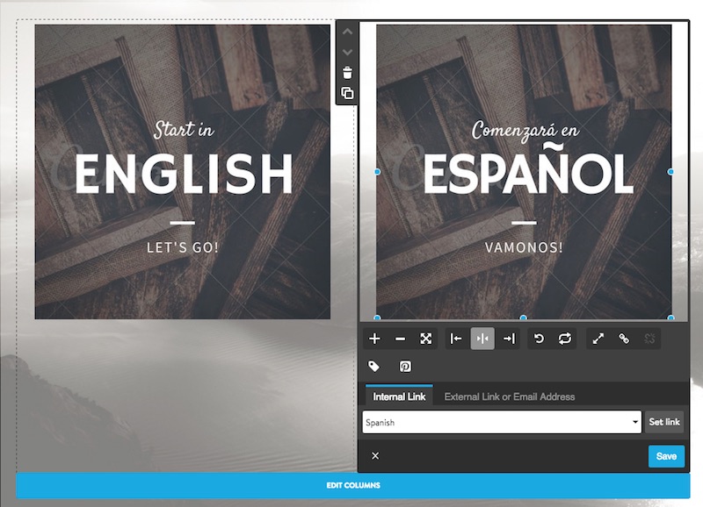Delete the widget with the trash icon

tap(347, 73)
